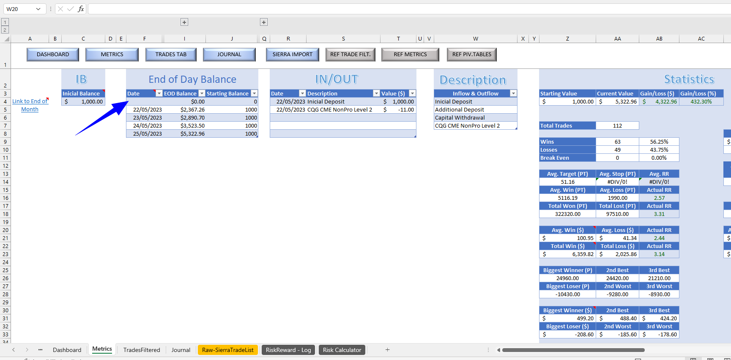The height and width of the screenshot is (360, 731).
Task: Click the Wins percentage 56.25% cell
Action: 659,142
